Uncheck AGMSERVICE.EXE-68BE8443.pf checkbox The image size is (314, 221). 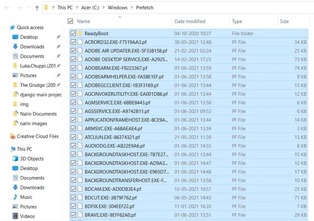pyautogui.click(x=73, y=102)
